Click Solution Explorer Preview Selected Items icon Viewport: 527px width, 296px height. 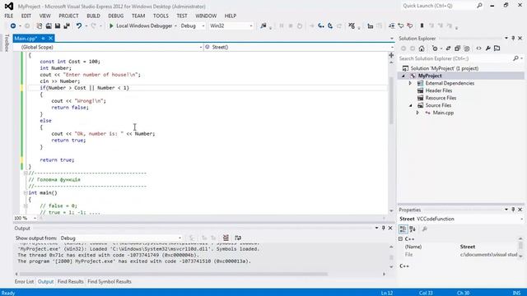coord(497,49)
